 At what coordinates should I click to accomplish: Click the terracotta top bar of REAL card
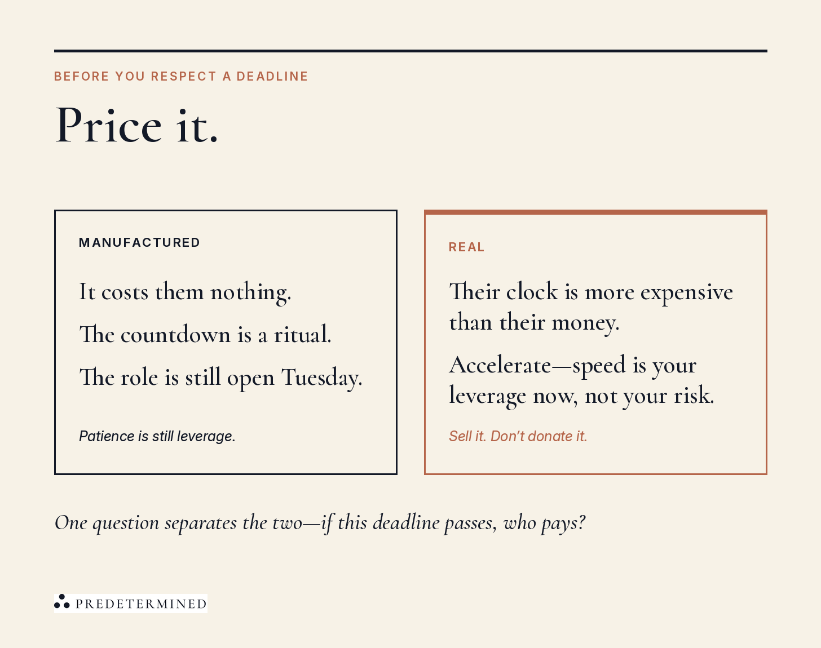[595, 212]
